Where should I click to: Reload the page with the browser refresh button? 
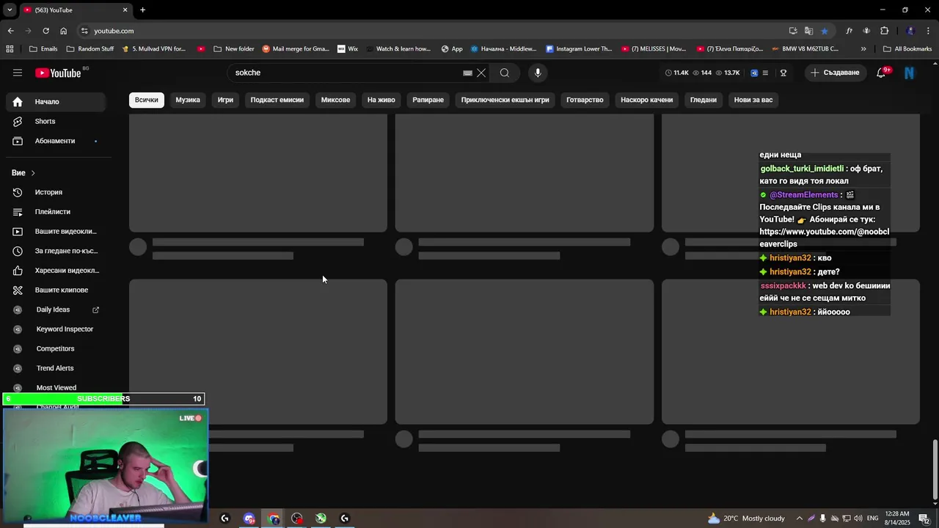[45, 31]
